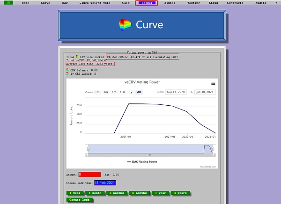Choose the 4 years lock button
This screenshot has height=204, width=281.
[x=179, y=193]
